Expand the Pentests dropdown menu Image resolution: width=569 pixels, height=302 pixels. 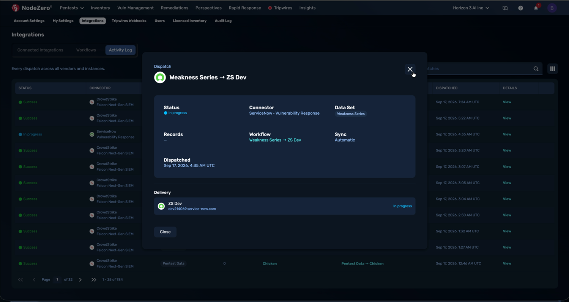pyautogui.click(x=72, y=8)
